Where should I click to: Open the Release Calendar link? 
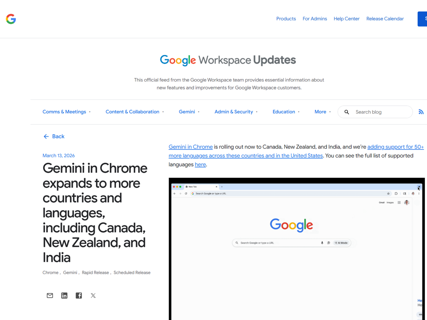[385, 19]
